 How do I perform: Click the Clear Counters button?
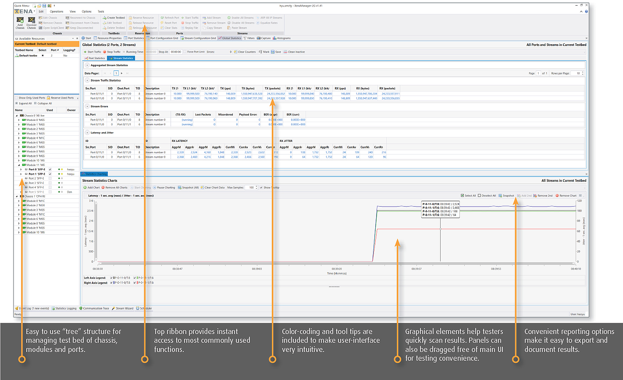tap(245, 52)
